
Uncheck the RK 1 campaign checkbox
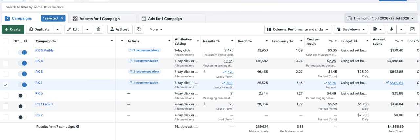6,85
